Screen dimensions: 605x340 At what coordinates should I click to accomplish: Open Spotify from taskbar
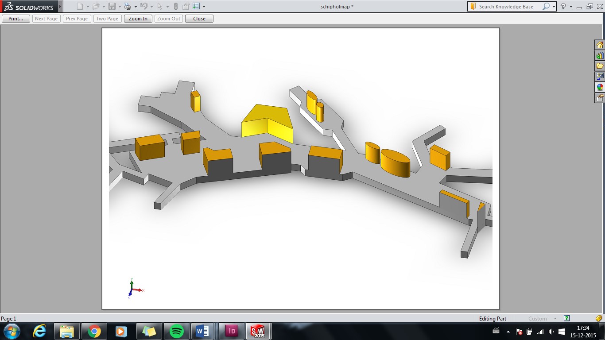click(x=176, y=331)
